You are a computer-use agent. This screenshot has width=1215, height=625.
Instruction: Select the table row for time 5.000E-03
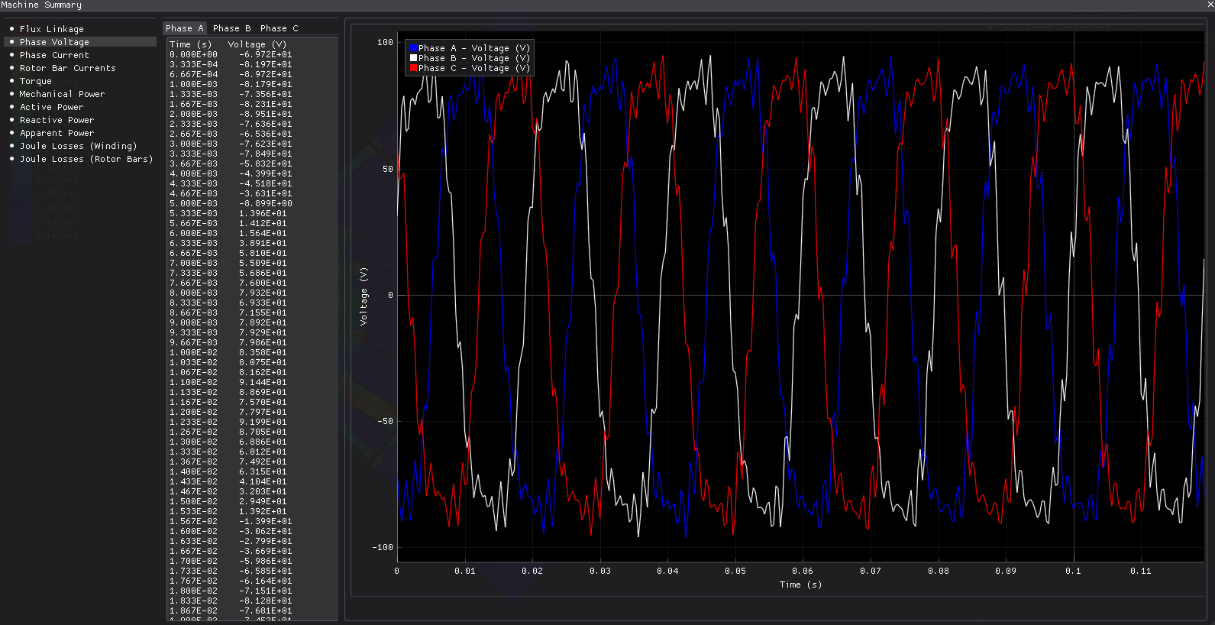252,203
